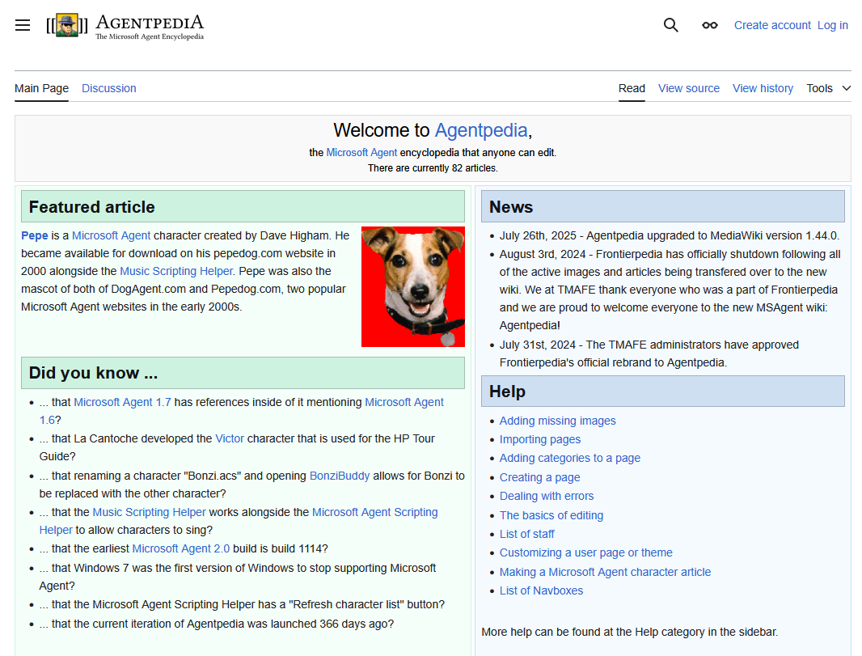
Task: Click the Agentpedia logo icon
Action: coord(67,25)
